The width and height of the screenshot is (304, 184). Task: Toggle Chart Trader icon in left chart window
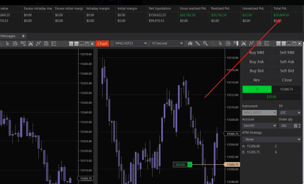pos(23,44)
